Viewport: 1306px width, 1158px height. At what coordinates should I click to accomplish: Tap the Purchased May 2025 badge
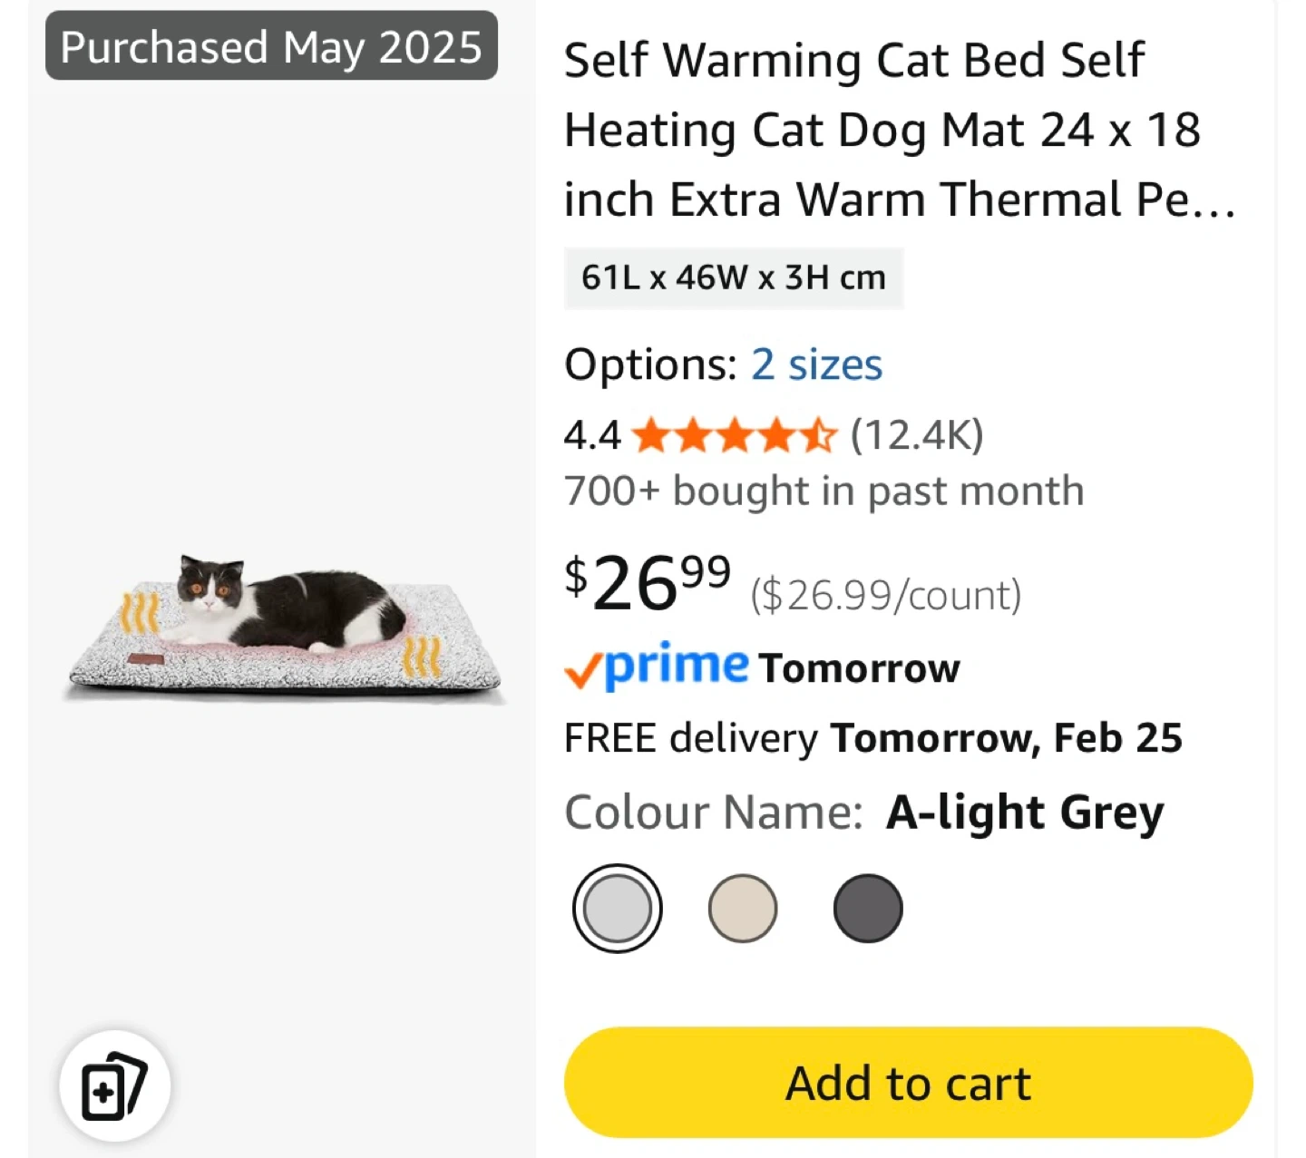coord(271,46)
